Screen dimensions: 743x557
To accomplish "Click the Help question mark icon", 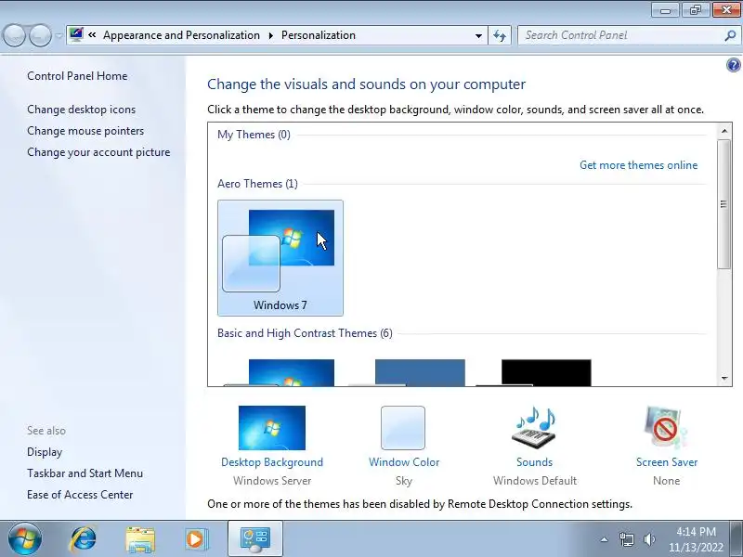I will tap(733, 65).
